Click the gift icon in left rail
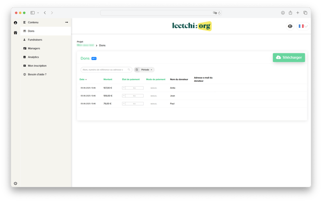 (x=15, y=33)
